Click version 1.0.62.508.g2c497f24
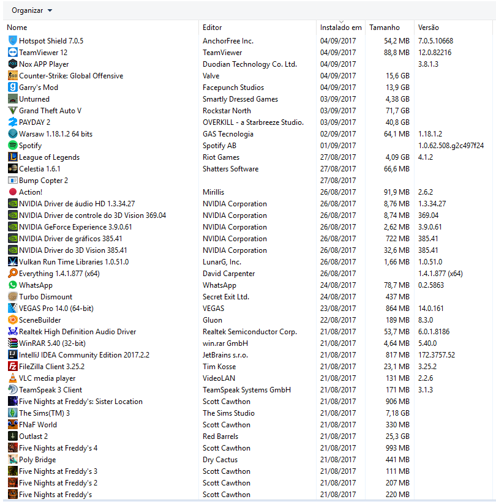 (x=451, y=145)
